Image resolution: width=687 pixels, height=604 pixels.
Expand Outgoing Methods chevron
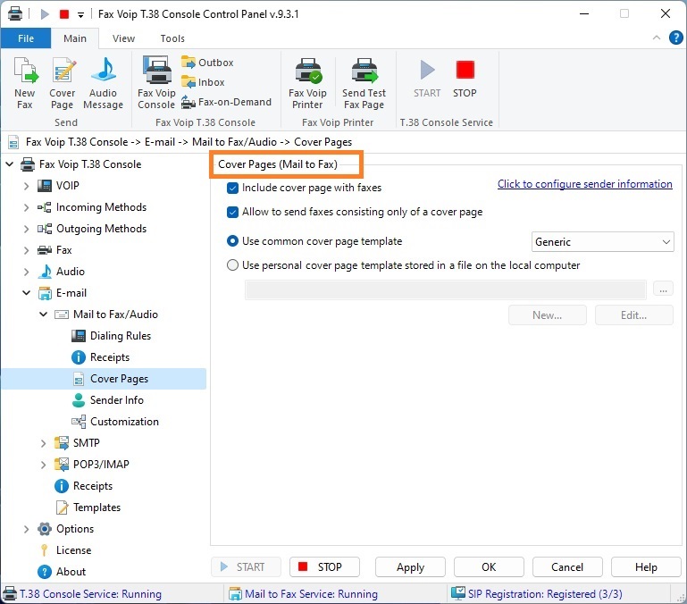click(26, 229)
